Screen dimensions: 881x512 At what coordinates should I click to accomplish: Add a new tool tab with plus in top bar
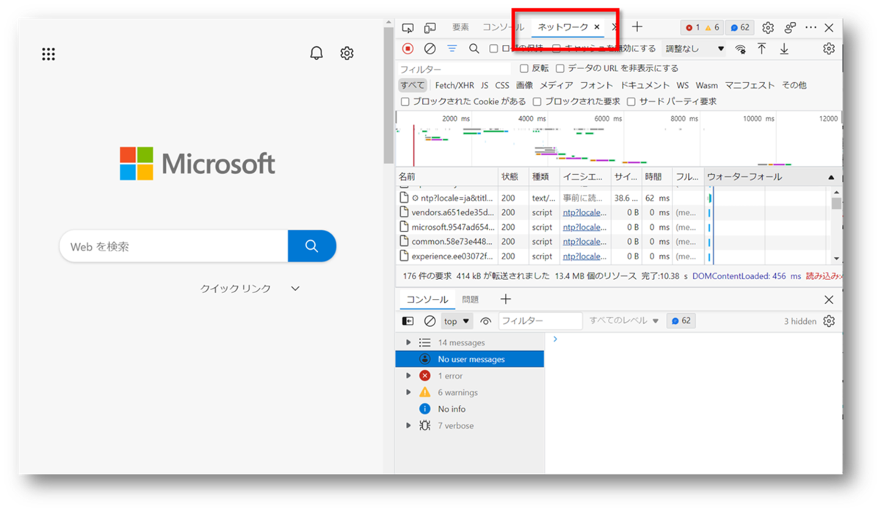point(637,27)
